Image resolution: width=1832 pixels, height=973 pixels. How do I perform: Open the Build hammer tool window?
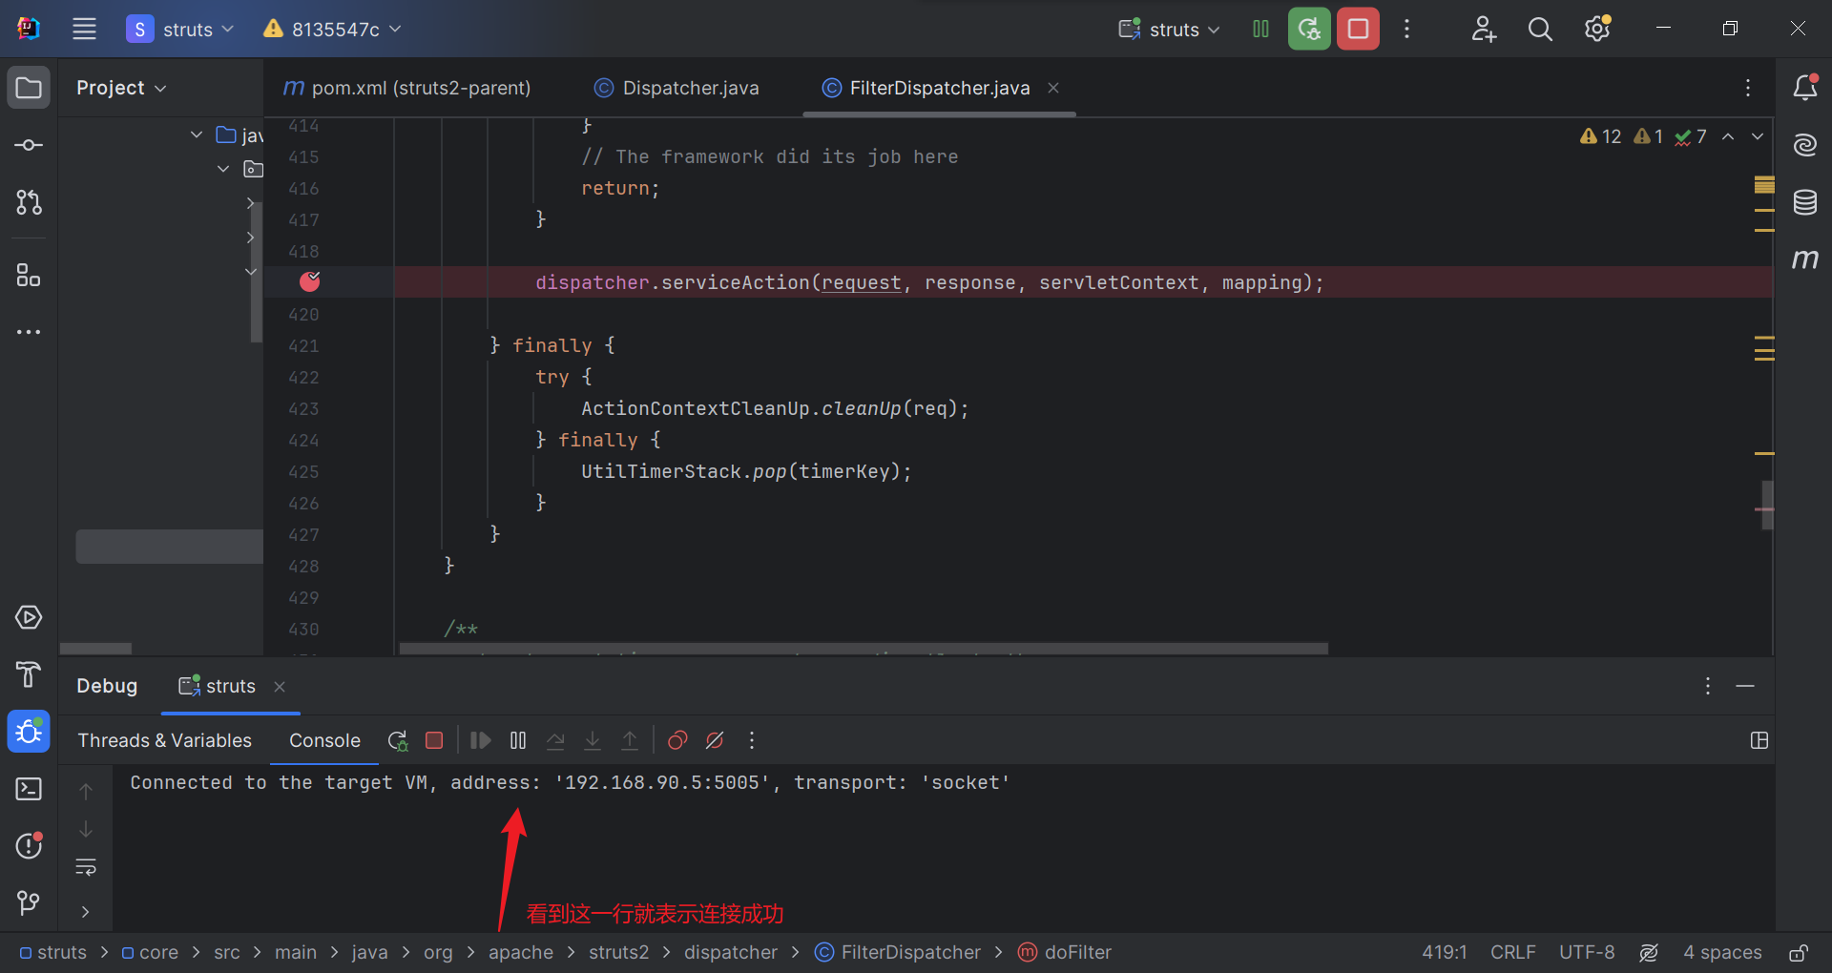[x=29, y=674]
